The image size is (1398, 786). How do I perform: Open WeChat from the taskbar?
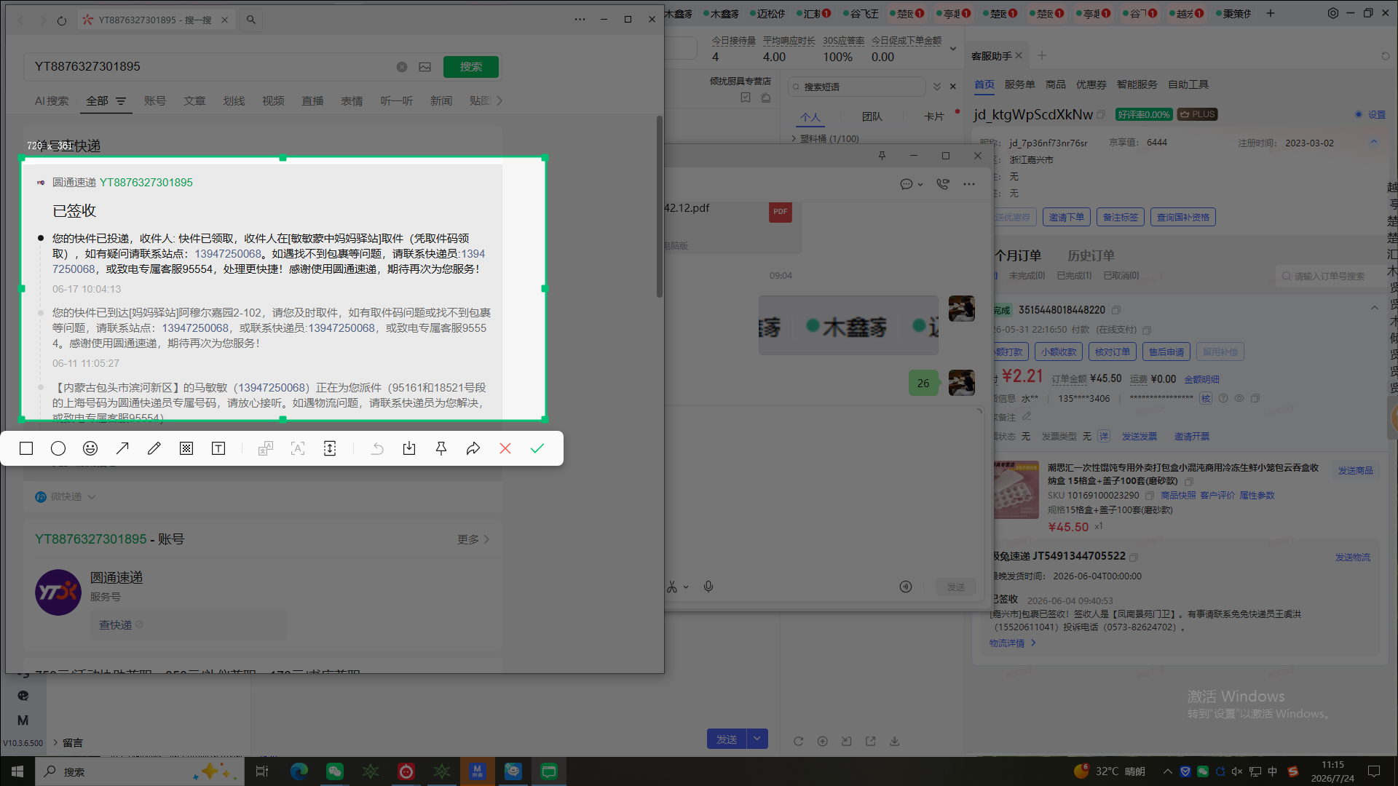click(x=334, y=771)
